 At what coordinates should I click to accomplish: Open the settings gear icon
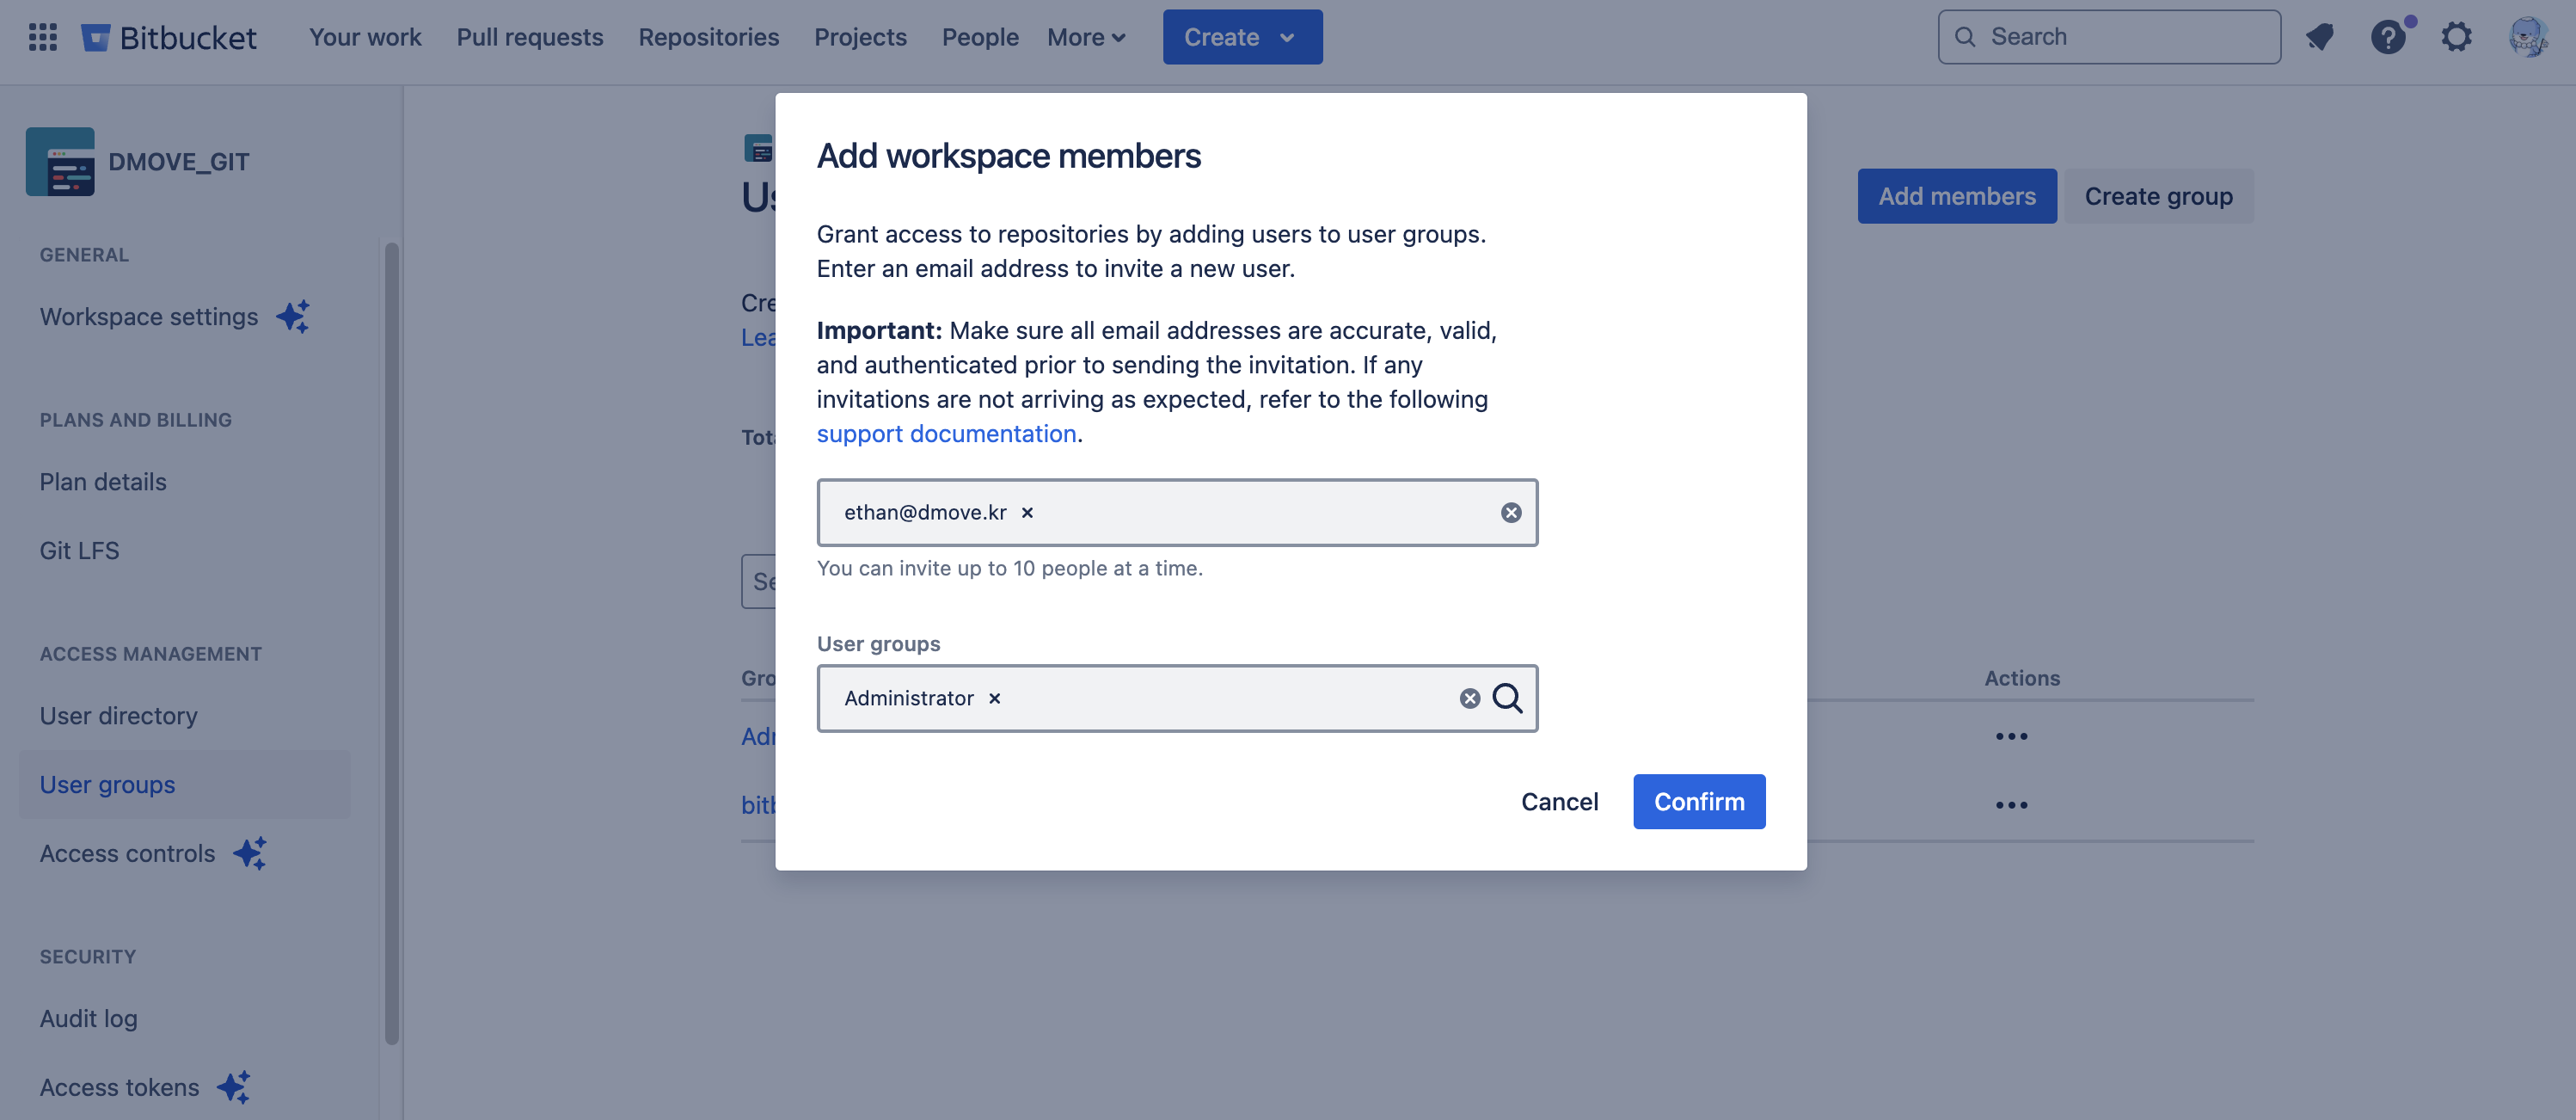pos(2456,37)
